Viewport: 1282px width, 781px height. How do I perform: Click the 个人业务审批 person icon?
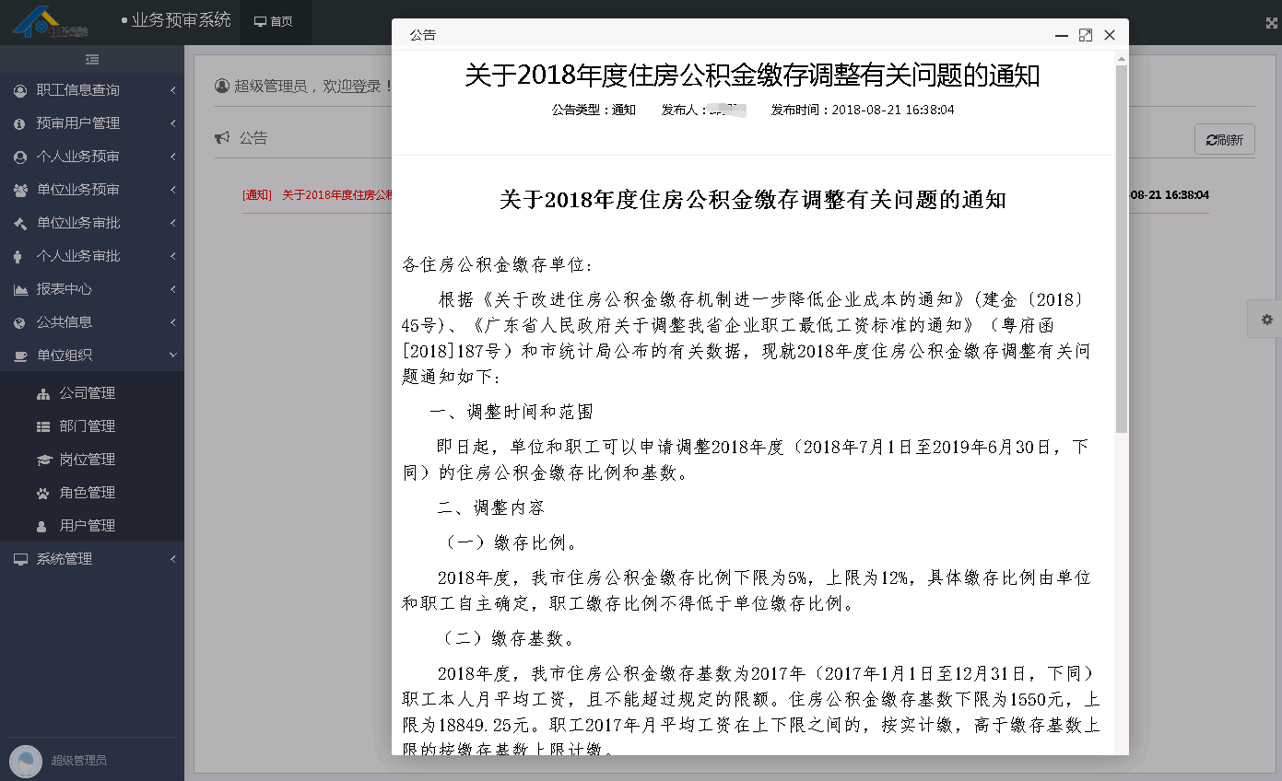pos(18,256)
